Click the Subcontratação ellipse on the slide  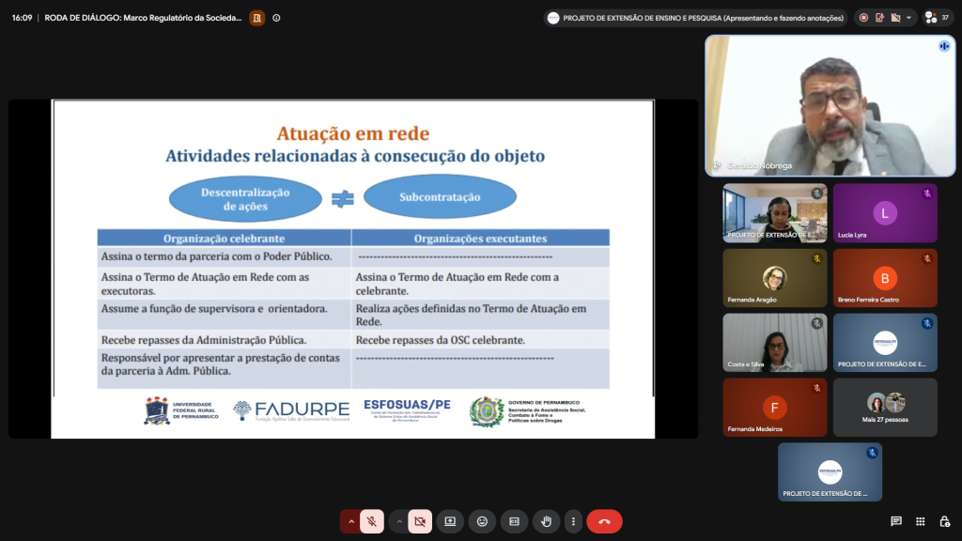[x=440, y=197]
